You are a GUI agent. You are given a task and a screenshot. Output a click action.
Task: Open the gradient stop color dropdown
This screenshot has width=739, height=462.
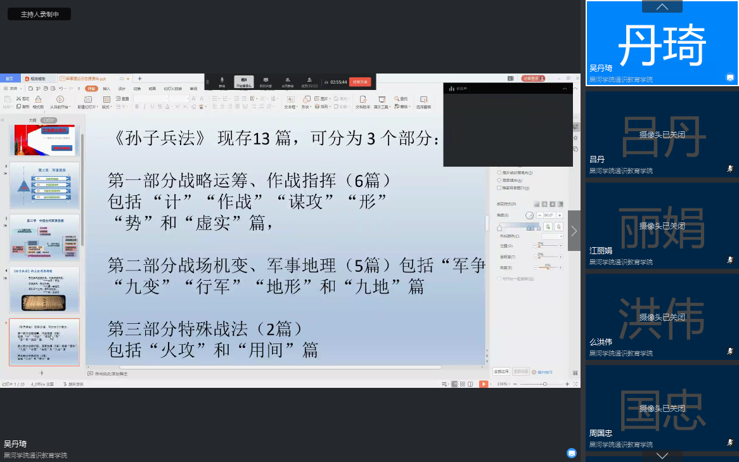tap(551, 236)
